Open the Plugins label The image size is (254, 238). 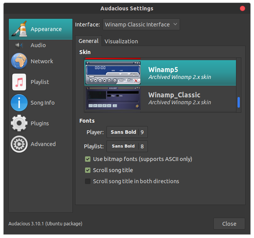40,123
